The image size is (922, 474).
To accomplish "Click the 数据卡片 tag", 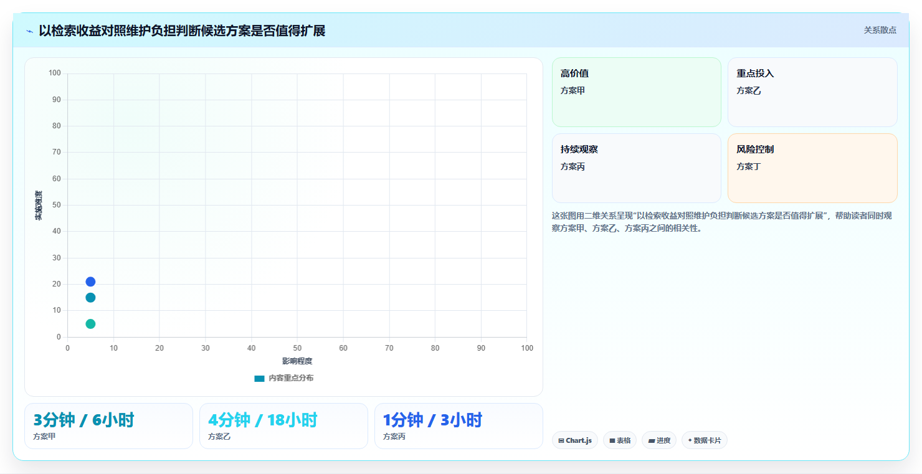I will [x=705, y=440].
